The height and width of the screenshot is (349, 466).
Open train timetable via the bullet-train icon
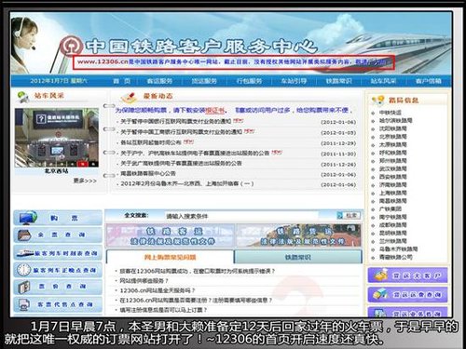(x=25, y=253)
